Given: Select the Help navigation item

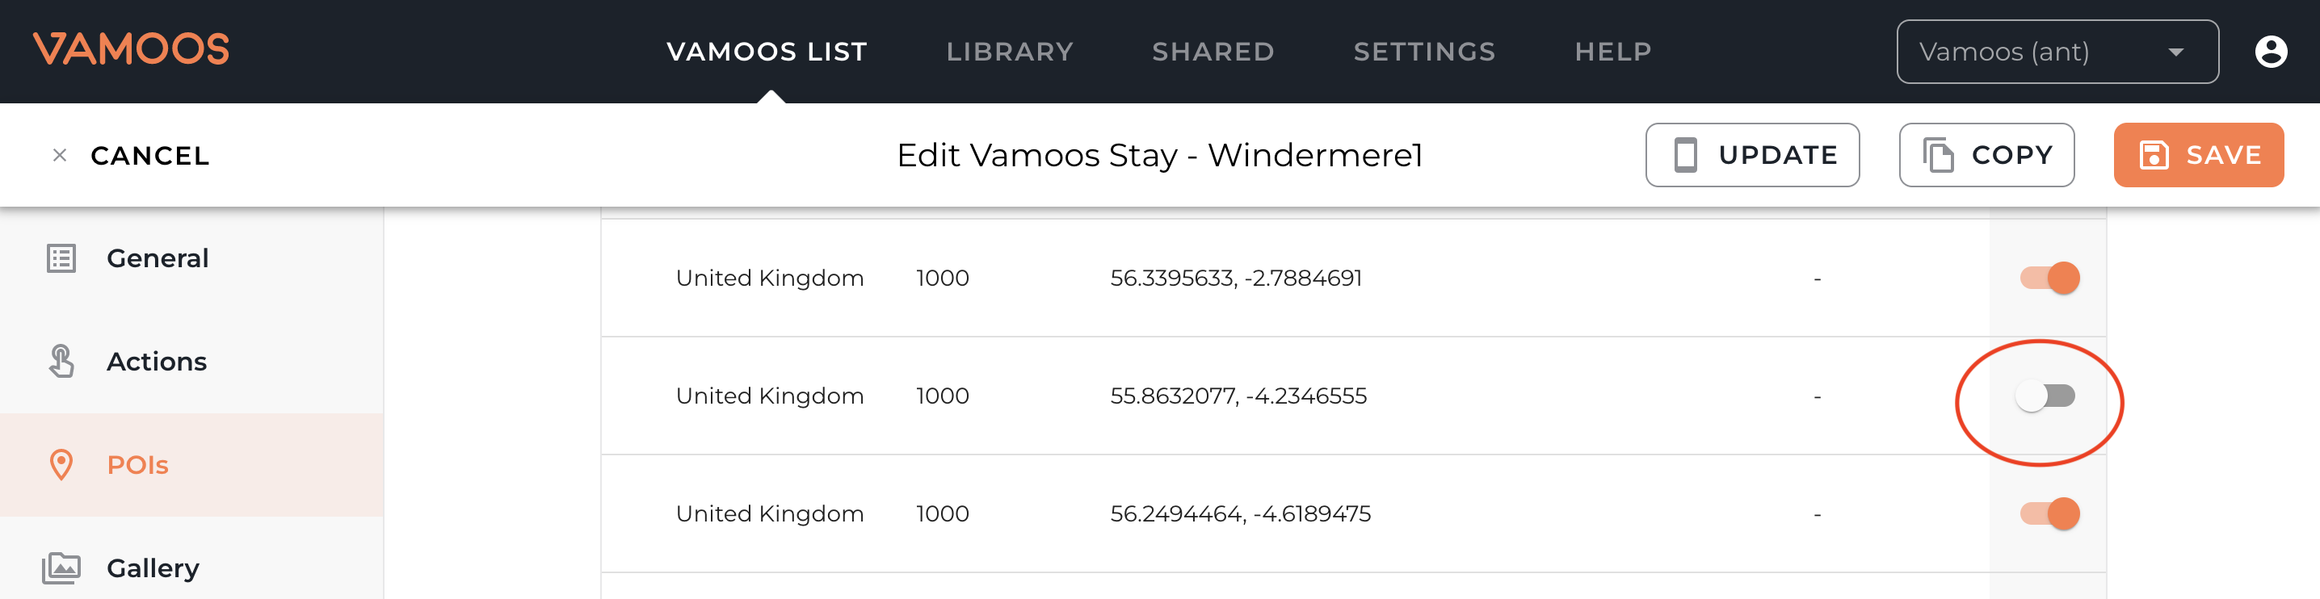Looking at the screenshot, I should [x=1613, y=52].
